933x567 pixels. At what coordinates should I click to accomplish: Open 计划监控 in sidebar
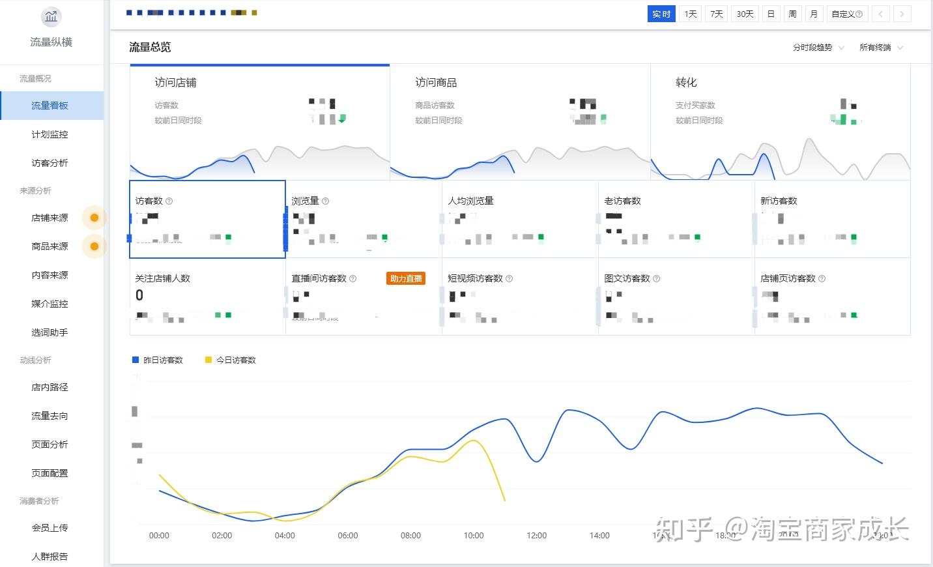[x=51, y=134]
